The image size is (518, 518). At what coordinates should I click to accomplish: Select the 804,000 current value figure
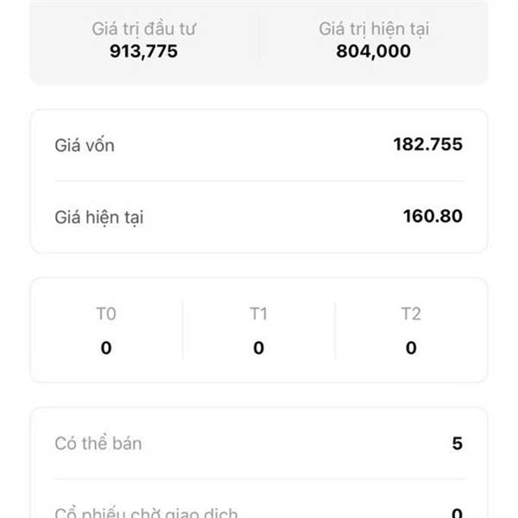pos(374,51)
